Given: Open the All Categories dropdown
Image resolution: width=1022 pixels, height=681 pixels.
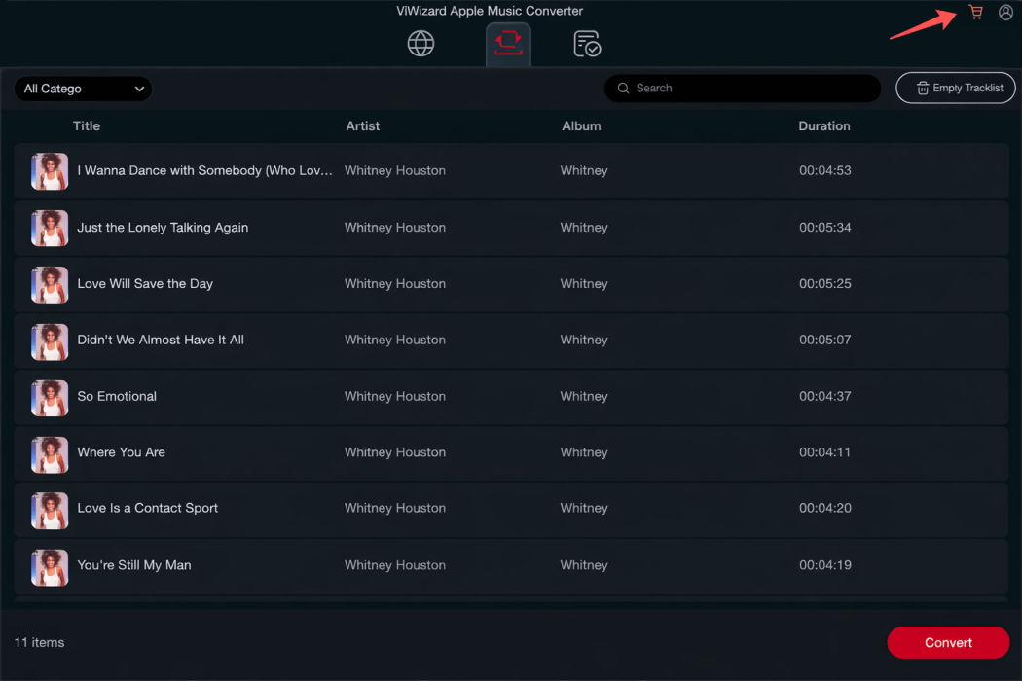Looking at the screenshot, I should pyautogui.click(x=83, y=89).
